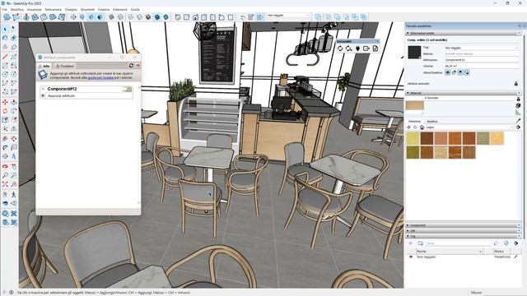Select the Rotate tool
The image size is (527, 296).
(x=5, y=111)
